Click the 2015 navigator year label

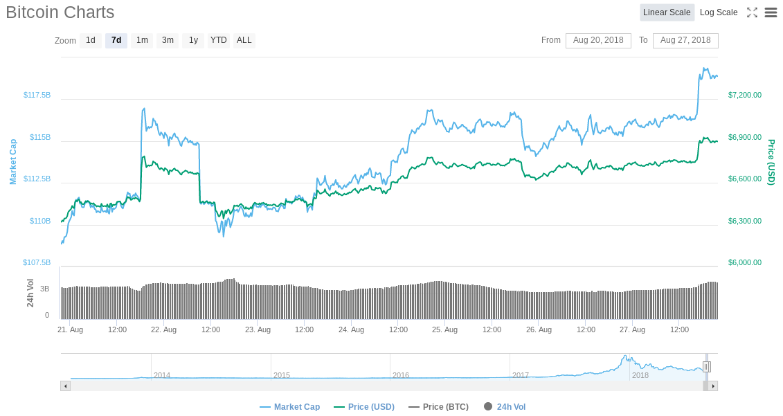[x=282, y=375]
